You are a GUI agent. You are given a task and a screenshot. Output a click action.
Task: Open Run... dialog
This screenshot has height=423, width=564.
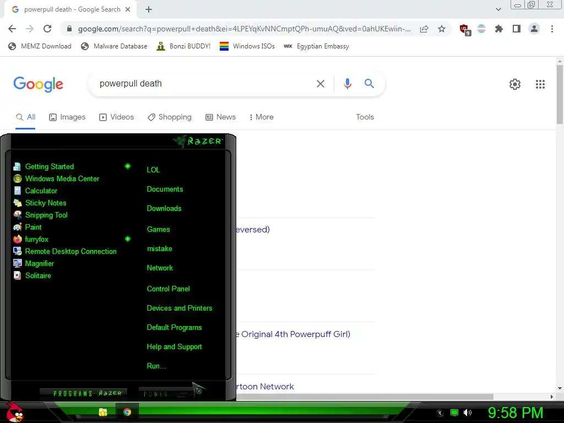(x=156, y=366)
